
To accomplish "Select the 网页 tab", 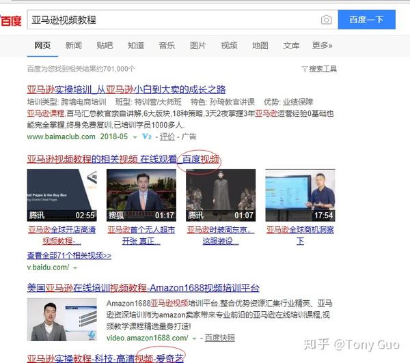I will point(42,46).
